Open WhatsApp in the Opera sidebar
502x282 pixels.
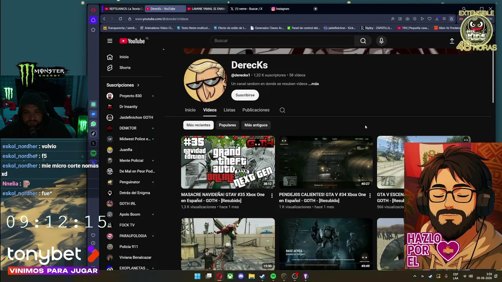[x=93, y=124]
